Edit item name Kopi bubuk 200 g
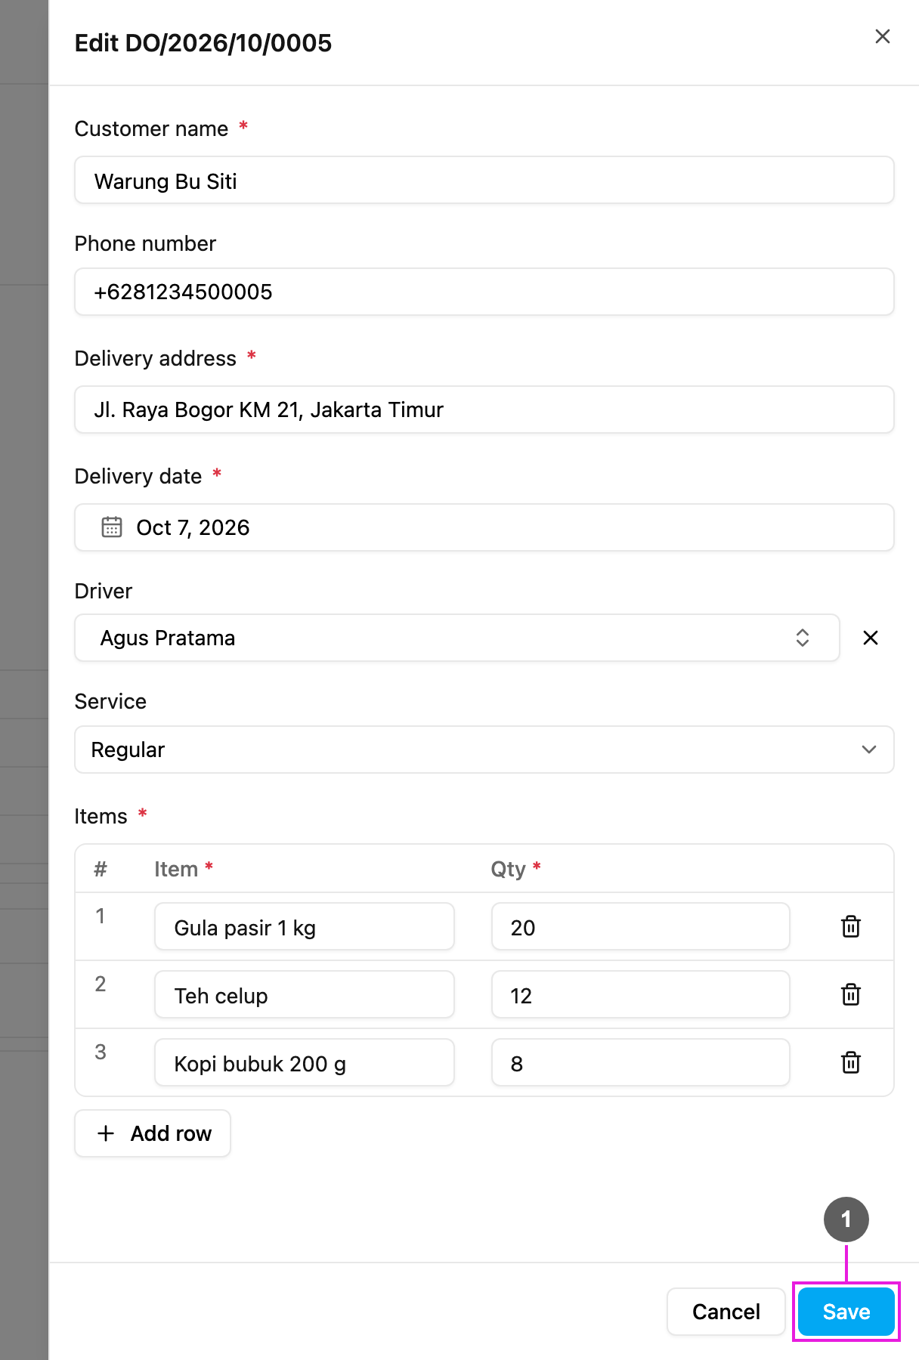919x1360 pixels. [x=305, y=1062]
